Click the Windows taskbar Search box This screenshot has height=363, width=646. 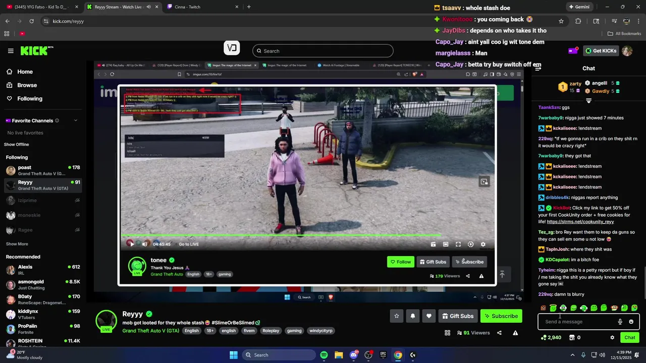tap(279, 355)
